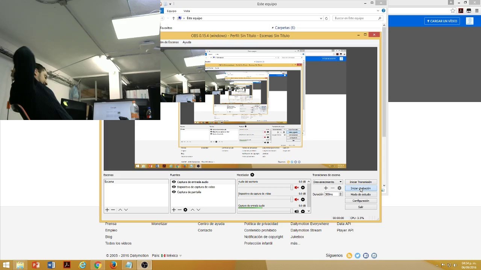Open the Chrome menu (hamburger icon)
The image size is (481, 270).
tap(477, 10)
